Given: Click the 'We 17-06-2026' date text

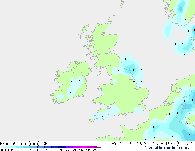Looking at the screenshot, I should [x=130, y=144].
